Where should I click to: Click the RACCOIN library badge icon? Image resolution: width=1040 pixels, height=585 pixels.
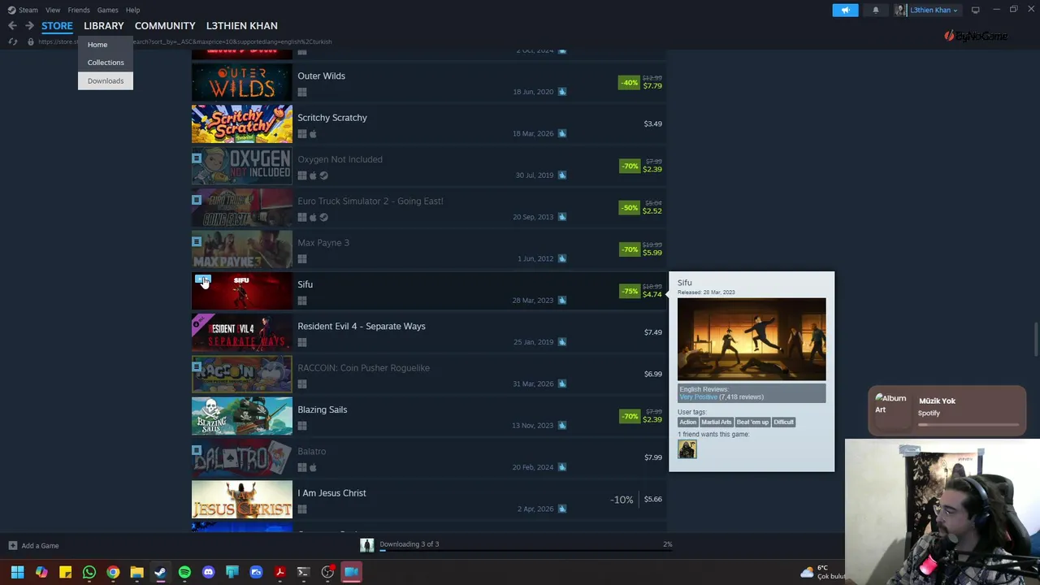[197, 366]
